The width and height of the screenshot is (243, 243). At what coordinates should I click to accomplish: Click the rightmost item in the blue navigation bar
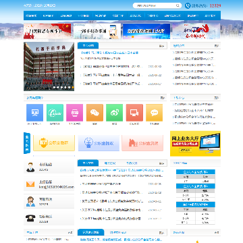210,16
